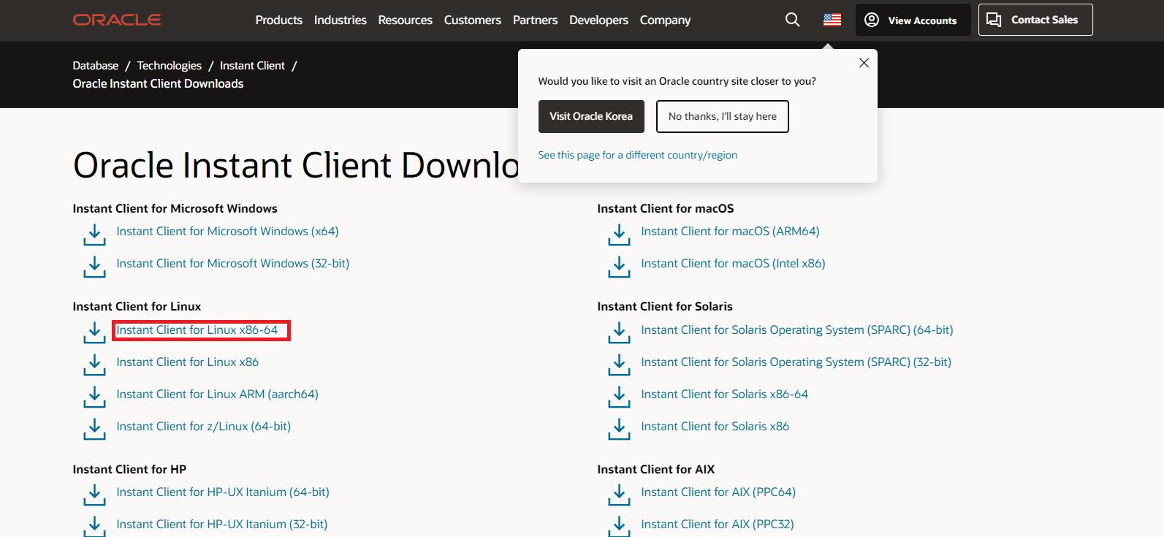Click download icon for Solaris x86-64

[619, 397]
